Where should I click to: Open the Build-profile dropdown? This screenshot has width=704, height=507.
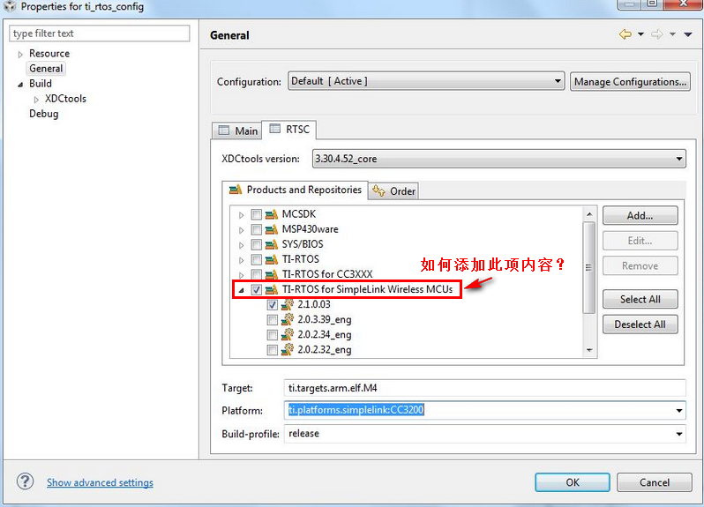pos(679,434)
